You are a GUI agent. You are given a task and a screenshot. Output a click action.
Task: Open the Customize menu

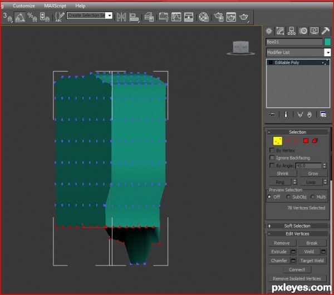[x=24, y=6]
